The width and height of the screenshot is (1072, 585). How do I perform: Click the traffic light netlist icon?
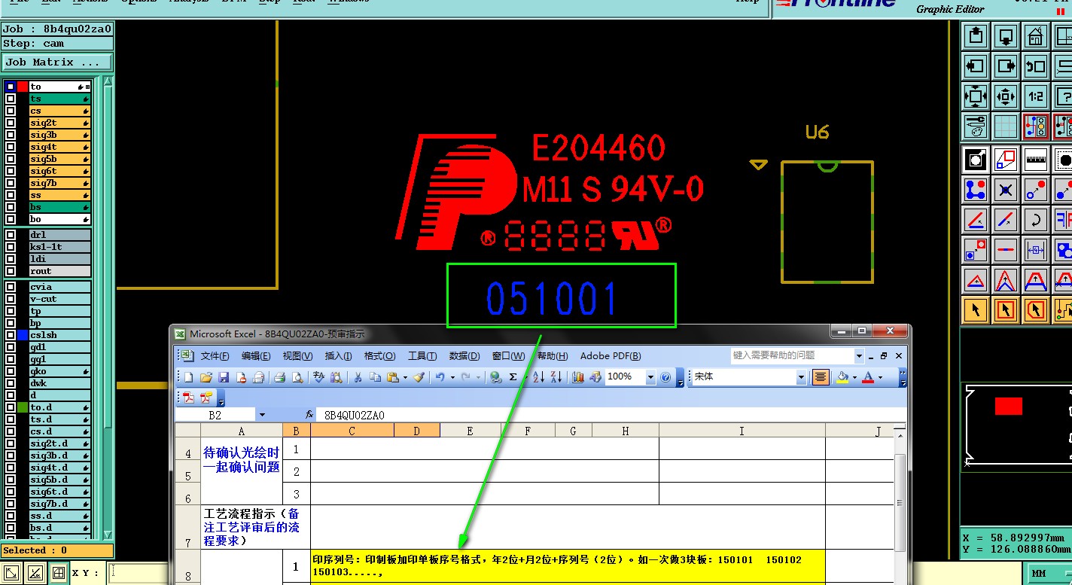[x=1037, y=126]
